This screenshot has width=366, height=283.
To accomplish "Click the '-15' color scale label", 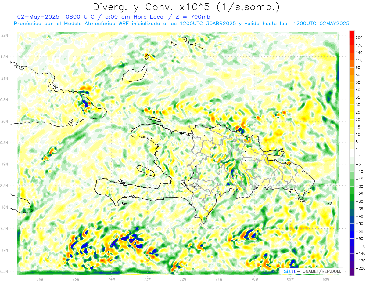I will pos(360,179).
